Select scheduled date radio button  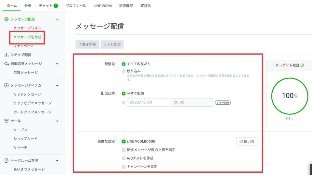coord(123,103)
